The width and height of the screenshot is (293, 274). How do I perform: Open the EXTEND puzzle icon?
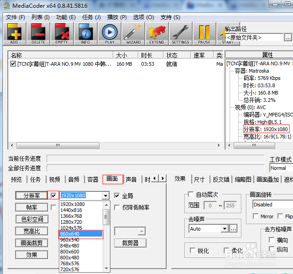157,33
